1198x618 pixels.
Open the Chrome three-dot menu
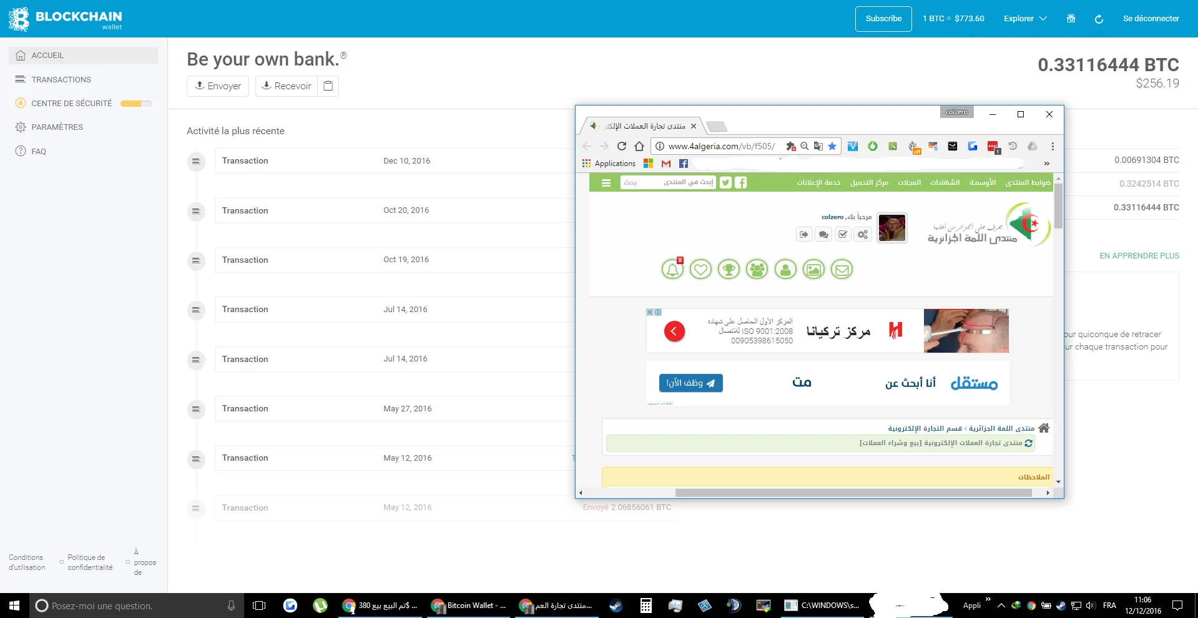[1053, 146]
